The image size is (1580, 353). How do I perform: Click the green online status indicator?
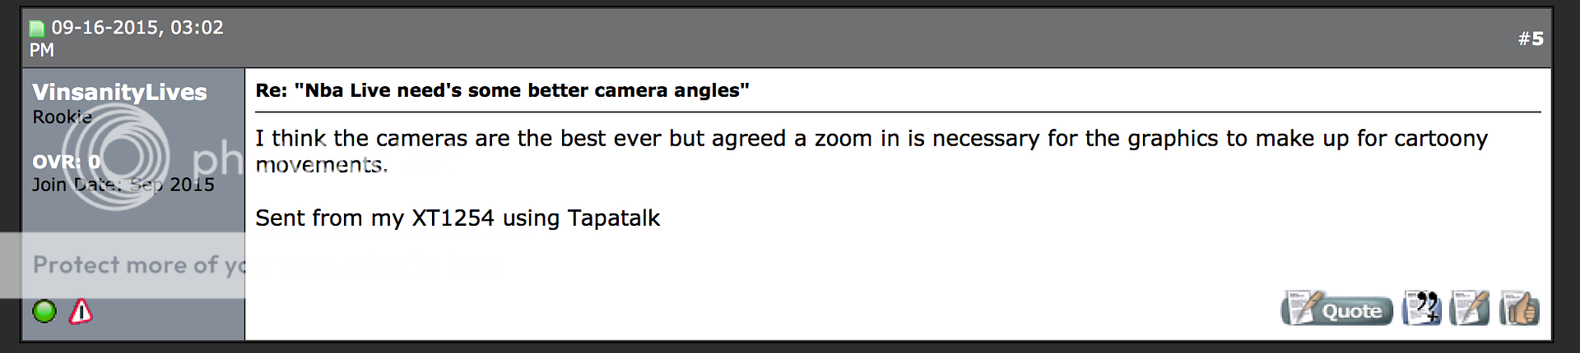tap(44, 312)
